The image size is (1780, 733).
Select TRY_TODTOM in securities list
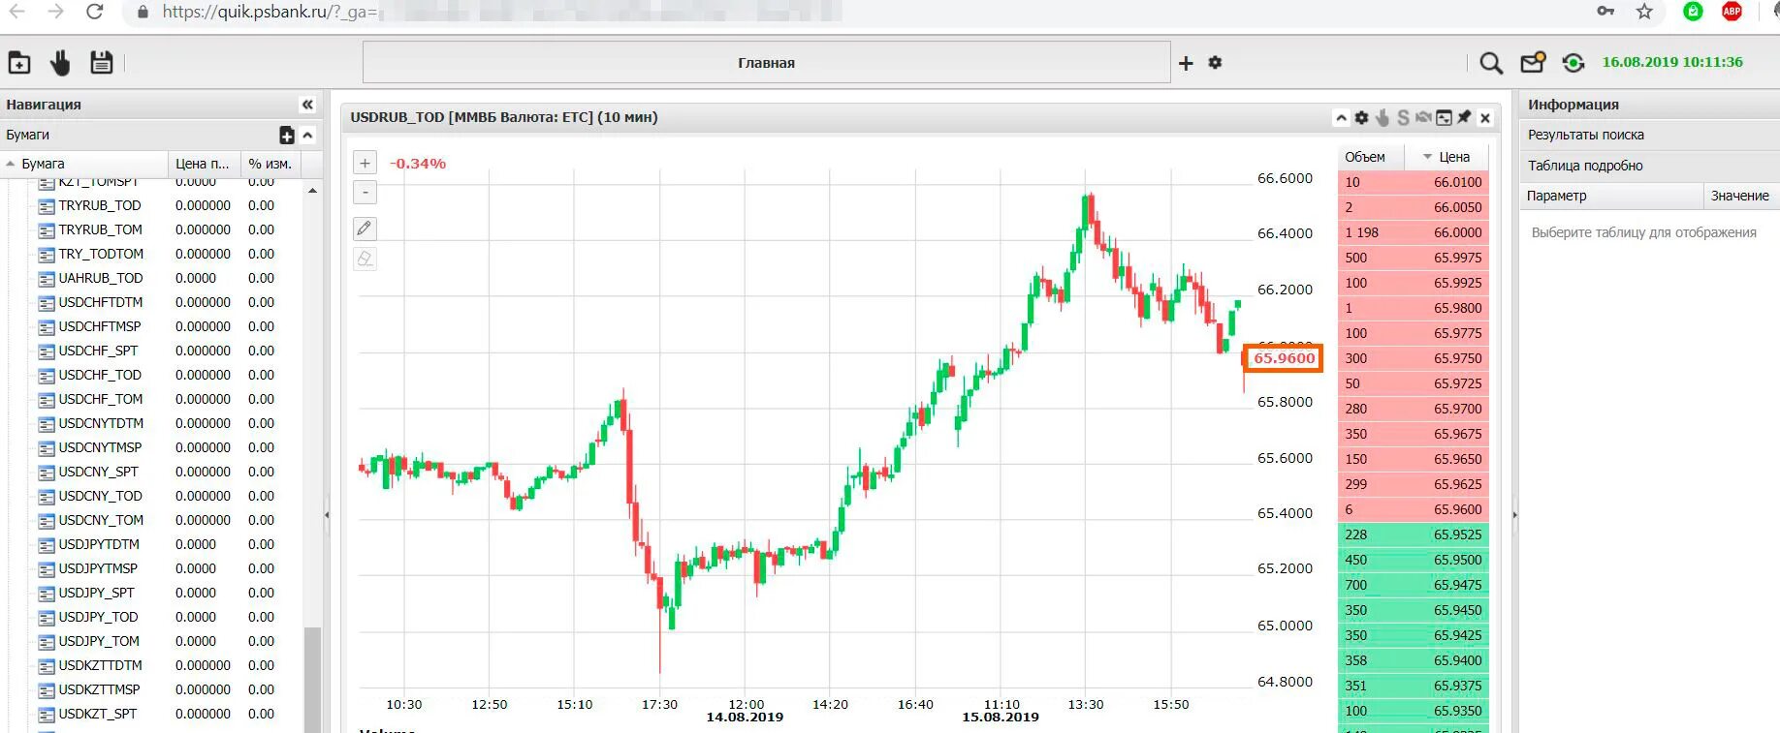click(x=101, y=254)
